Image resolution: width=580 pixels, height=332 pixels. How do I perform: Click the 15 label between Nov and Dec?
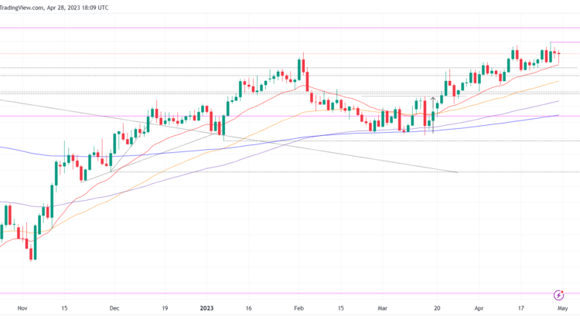(x=63, y=308)
